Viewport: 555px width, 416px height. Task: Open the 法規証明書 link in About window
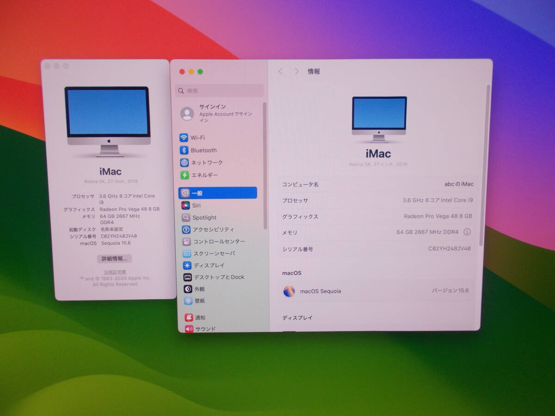click(115, 272)
